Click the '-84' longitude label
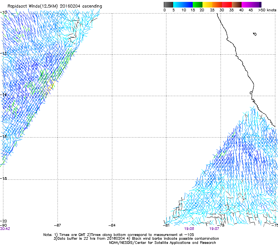Image resolution: width=278 pixels, height=245 pixels. coord(112,225)
